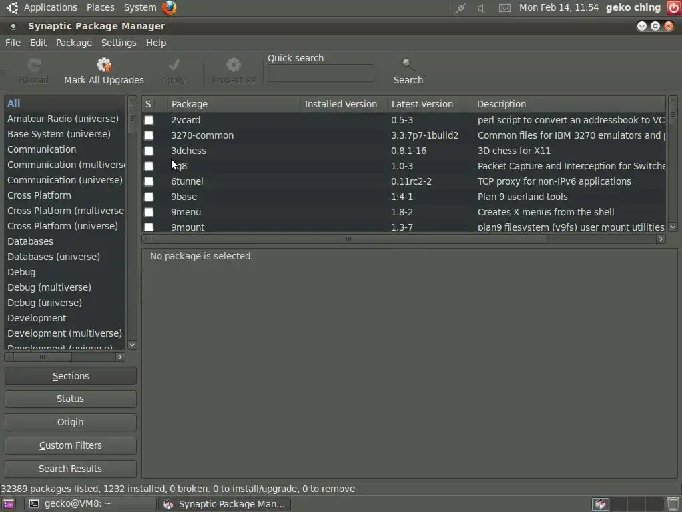Select Base System (universe) section
682x512 pixels.
(x=65, y=134)
